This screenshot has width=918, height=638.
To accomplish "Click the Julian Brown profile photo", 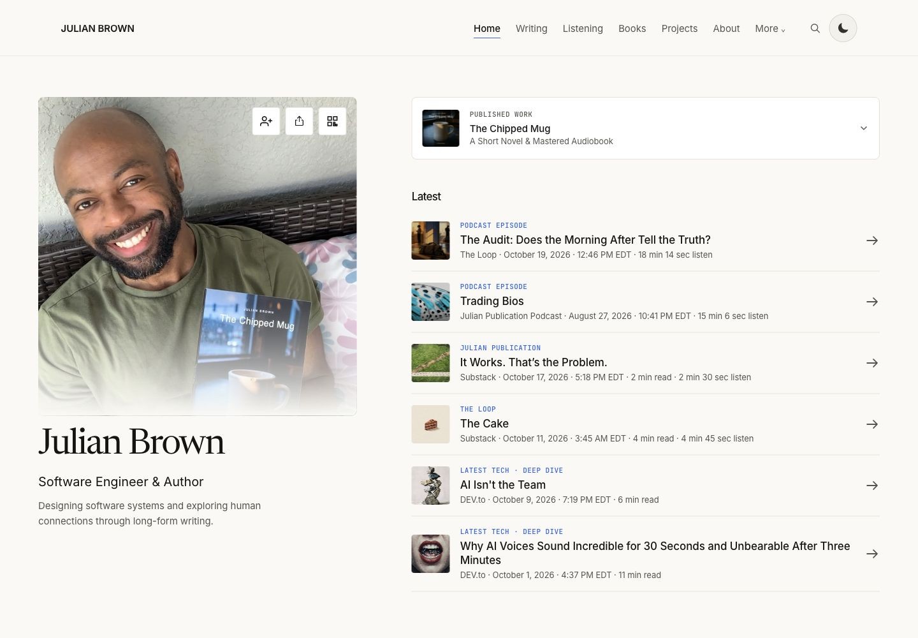I will point(198,256).
